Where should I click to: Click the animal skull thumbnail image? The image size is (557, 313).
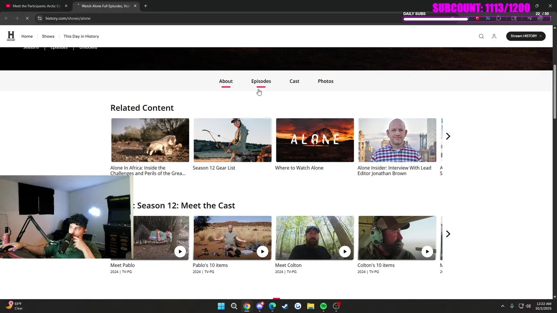pos(150,140)
